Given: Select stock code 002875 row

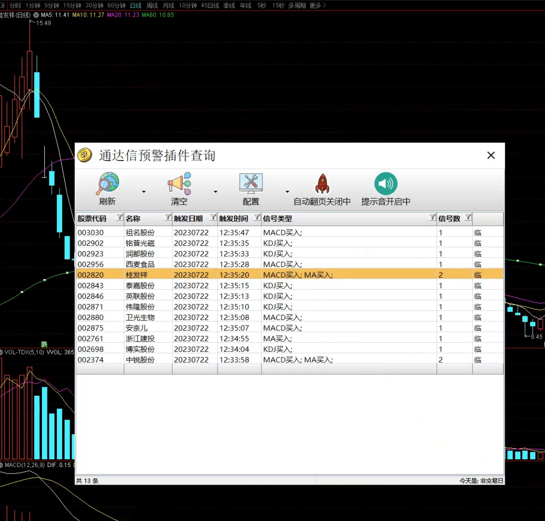Looking at the screenshot, I should coord(290,328).
